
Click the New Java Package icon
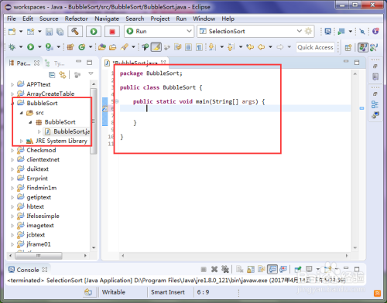click(x=70, y=47)
